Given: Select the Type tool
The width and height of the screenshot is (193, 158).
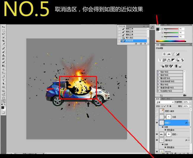Looking at the screenshot, I should [3, 80].
